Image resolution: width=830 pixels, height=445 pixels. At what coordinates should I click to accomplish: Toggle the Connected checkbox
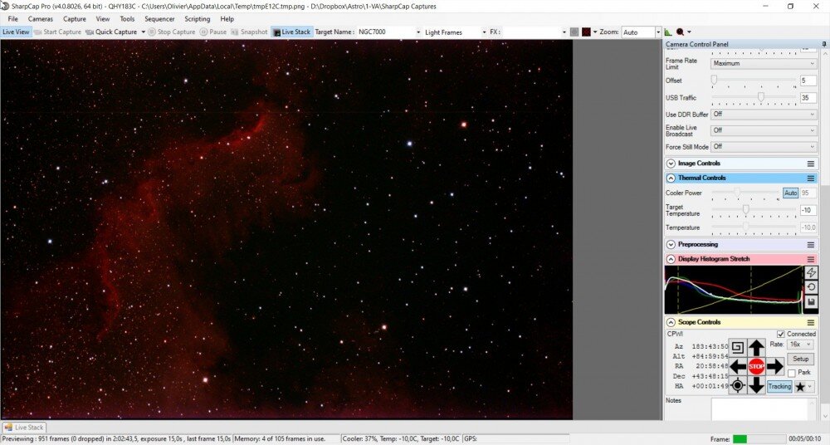pos(780,335)
